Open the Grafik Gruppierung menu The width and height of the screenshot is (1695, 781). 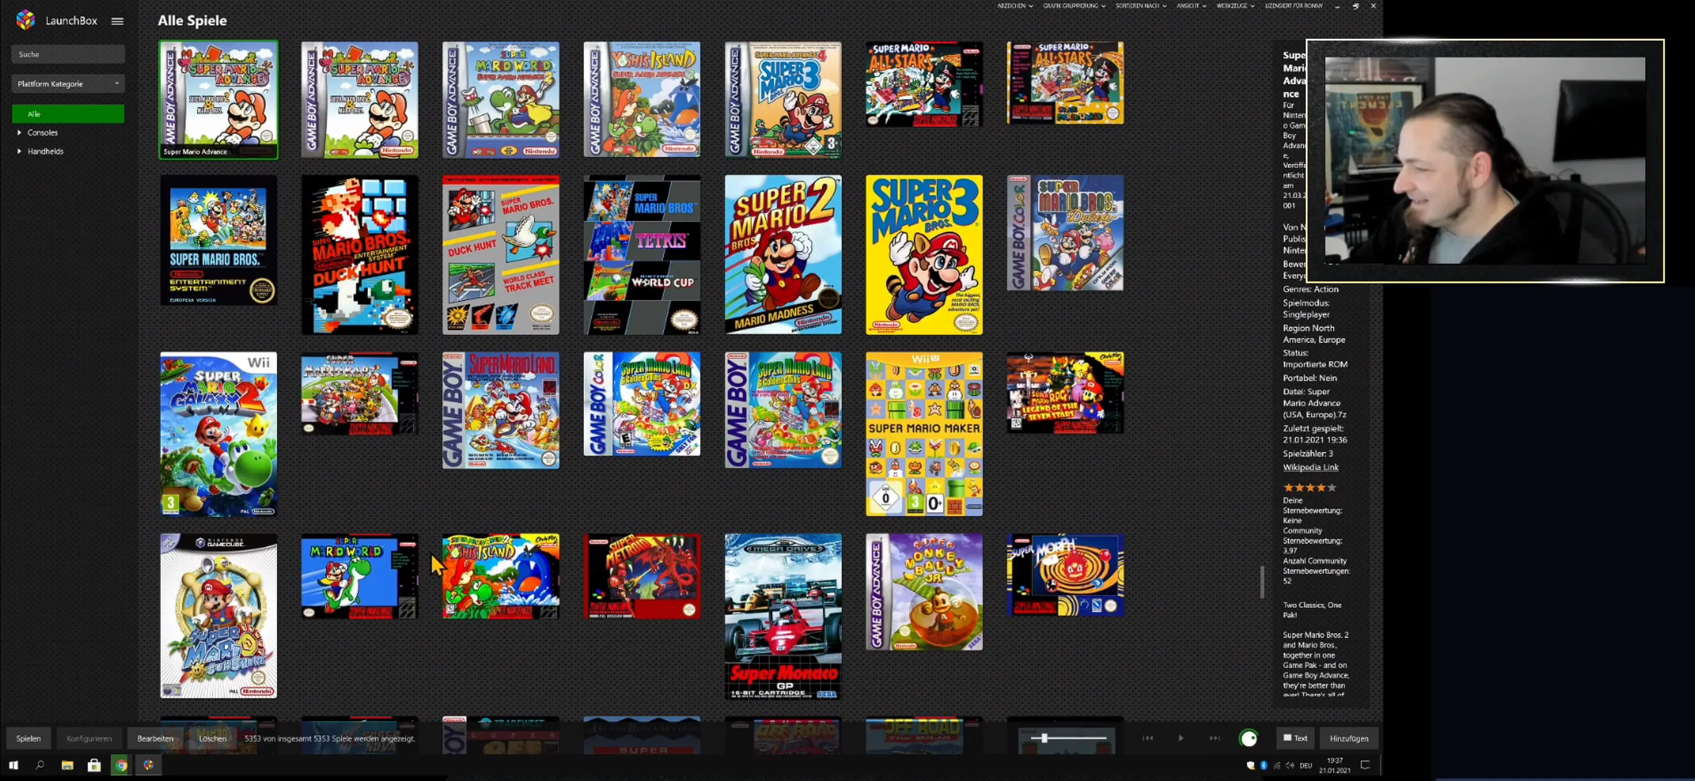pyautogui.click(x=1074, y=6)
